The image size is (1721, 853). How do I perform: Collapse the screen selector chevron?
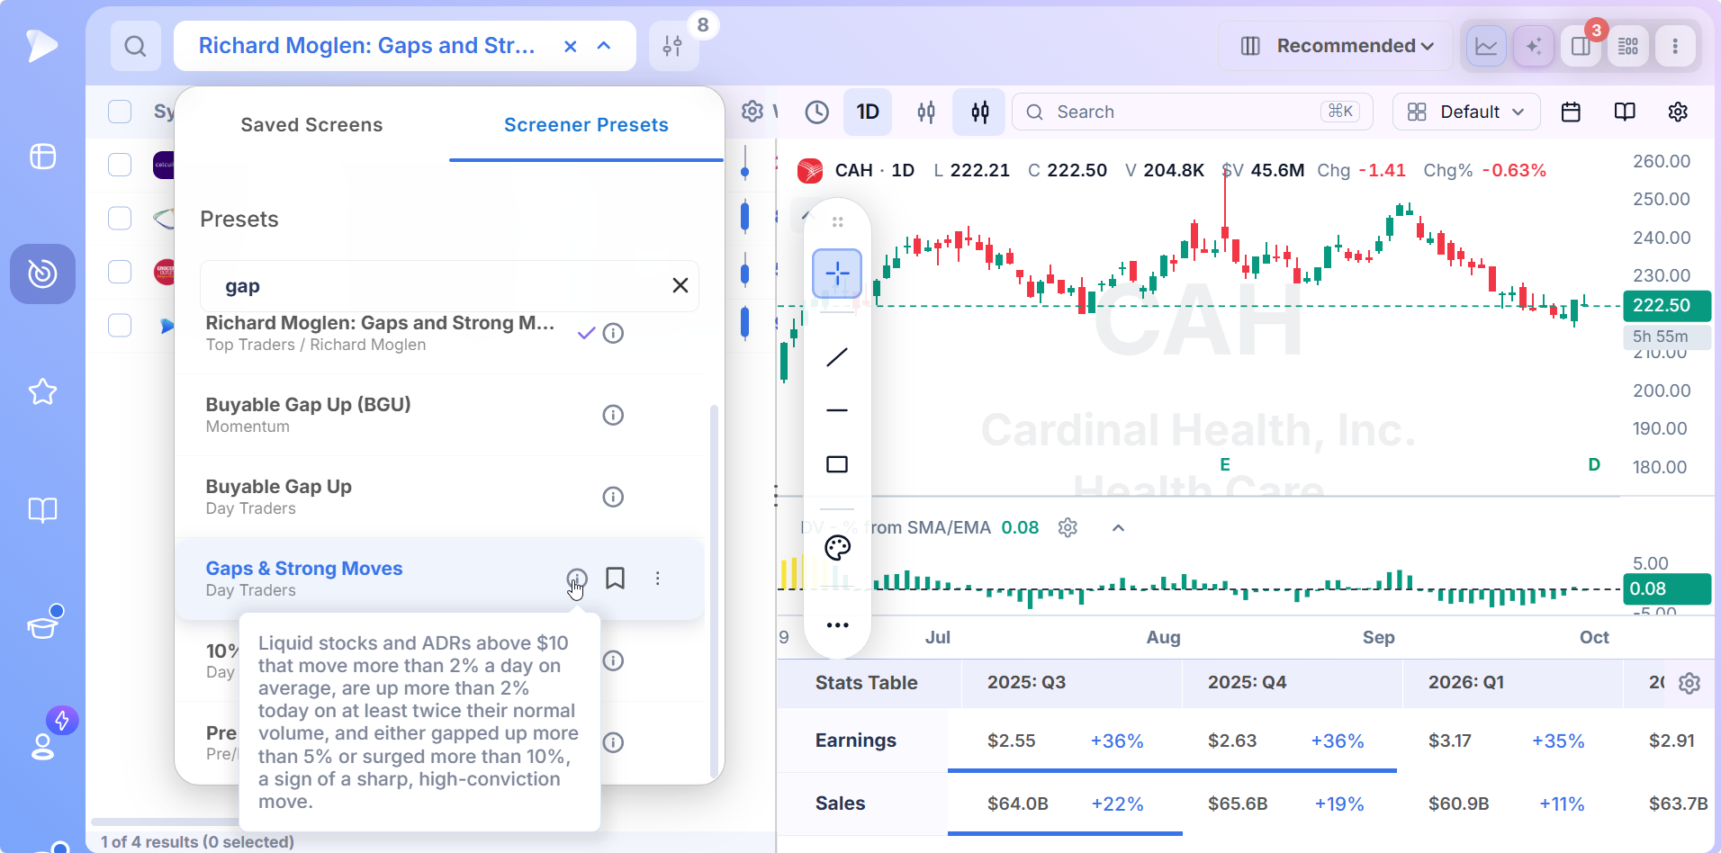click(x=604, y=46)
